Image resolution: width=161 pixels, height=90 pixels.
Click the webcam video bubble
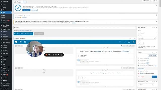coord(35,49)
